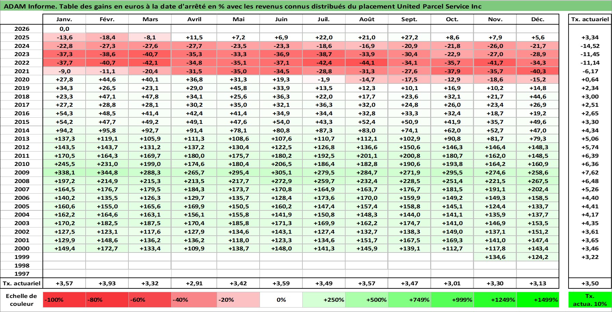Click the +3,93 Févr. actuarial rate
The height and width of the screenshot is (312, 612).
point(107,283)
